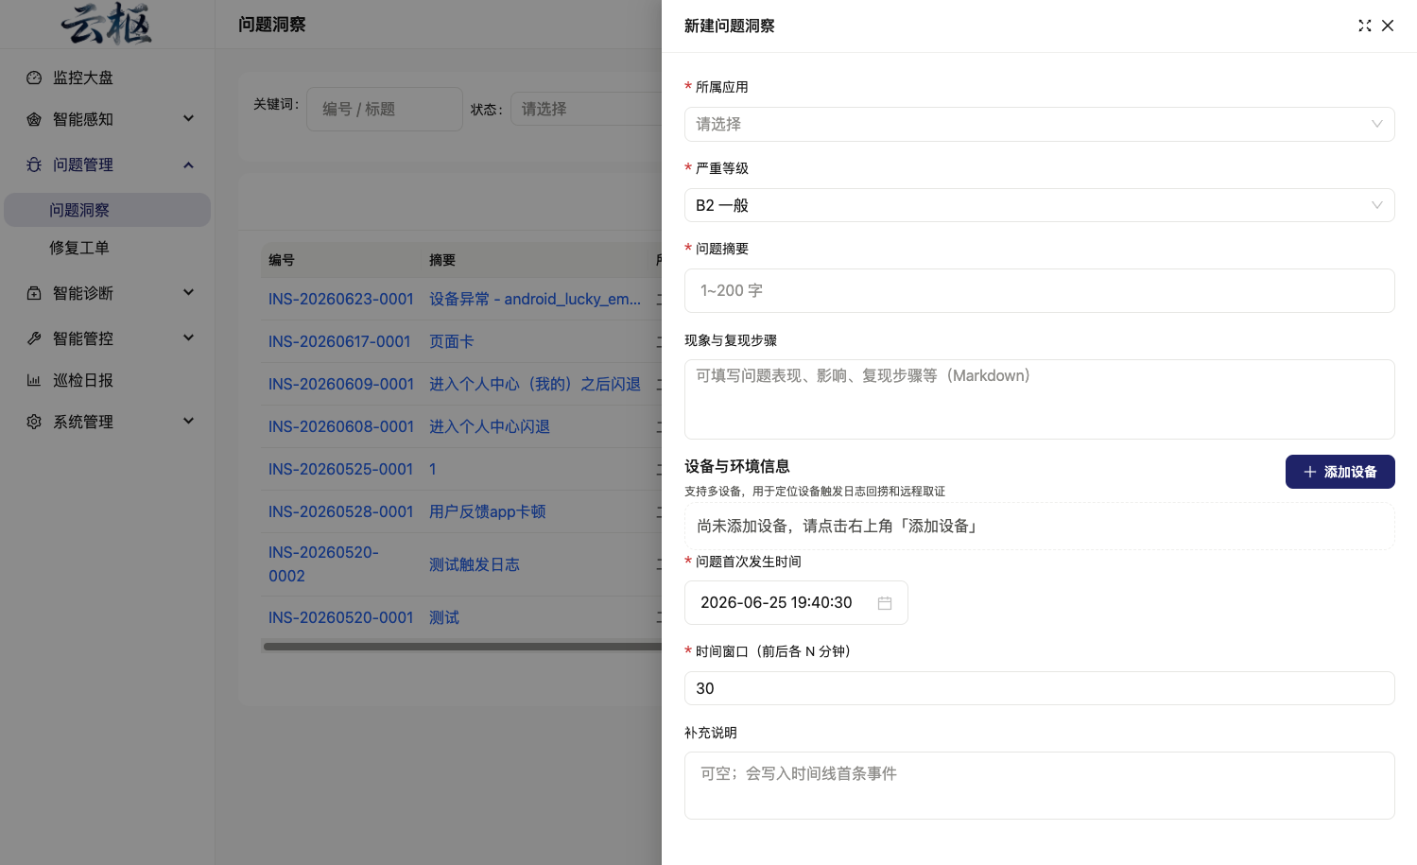This screenshot has height=865, width=1417.
Task: Focus the 现象与复现步骤 textarea
Action: pyautogui.click(x=1039, y=399)
